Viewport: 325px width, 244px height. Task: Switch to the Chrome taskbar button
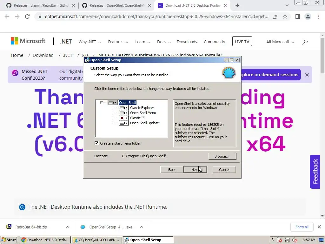pos(45,240)
